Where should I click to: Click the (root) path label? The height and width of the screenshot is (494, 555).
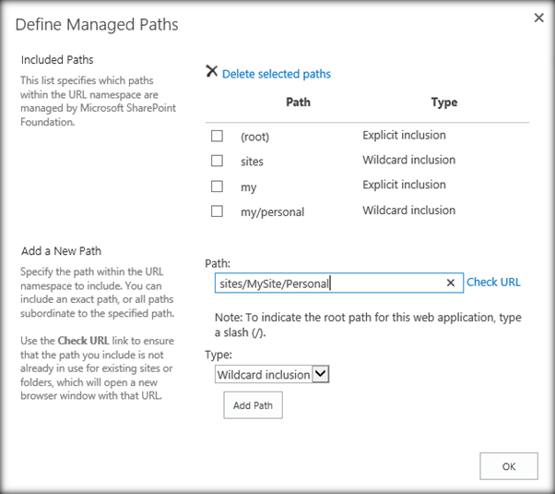(254, 137)
